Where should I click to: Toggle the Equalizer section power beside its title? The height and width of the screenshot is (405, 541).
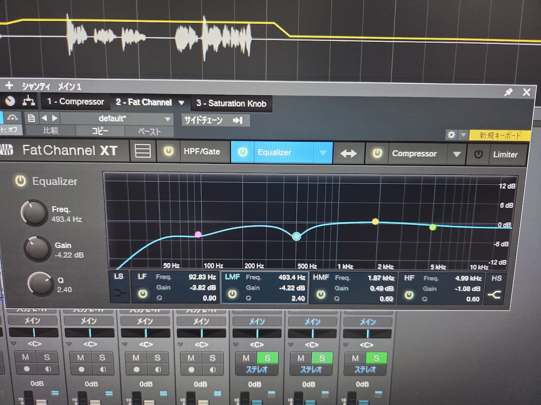pyautogui.click(x=20, y=181)
